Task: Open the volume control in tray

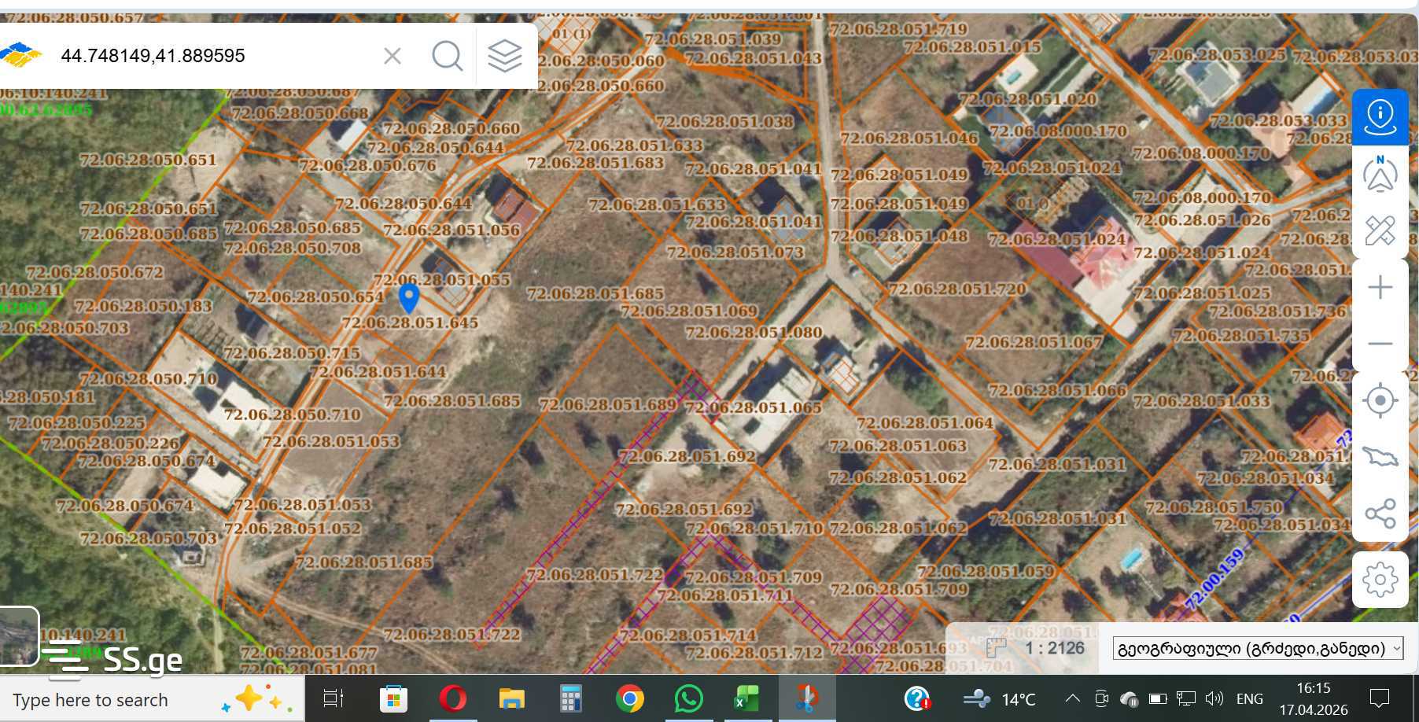Action: (1214, 698)
